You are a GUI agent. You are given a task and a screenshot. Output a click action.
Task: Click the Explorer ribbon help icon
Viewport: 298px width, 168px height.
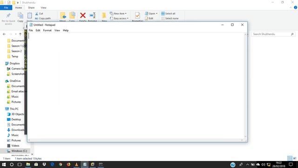tap(296, 7)
